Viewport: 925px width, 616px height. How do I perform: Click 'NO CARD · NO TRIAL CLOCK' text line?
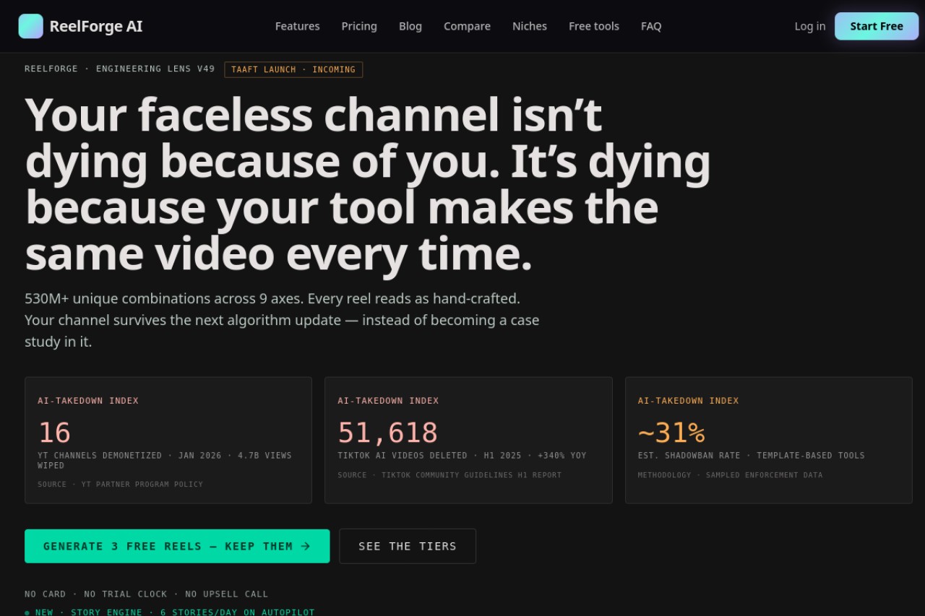point(146,594)
